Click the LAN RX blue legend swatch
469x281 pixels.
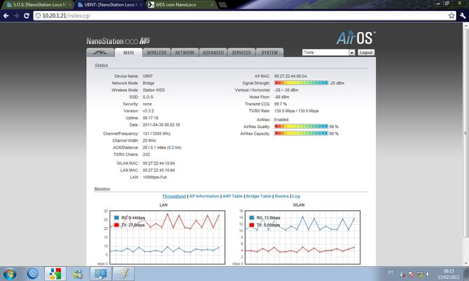(x=117, y=218)
